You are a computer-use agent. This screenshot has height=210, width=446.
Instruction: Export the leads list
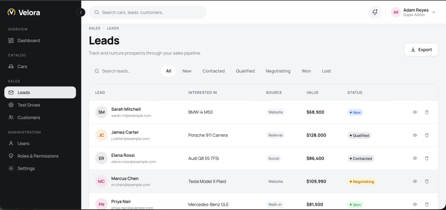tap(421, 50)
